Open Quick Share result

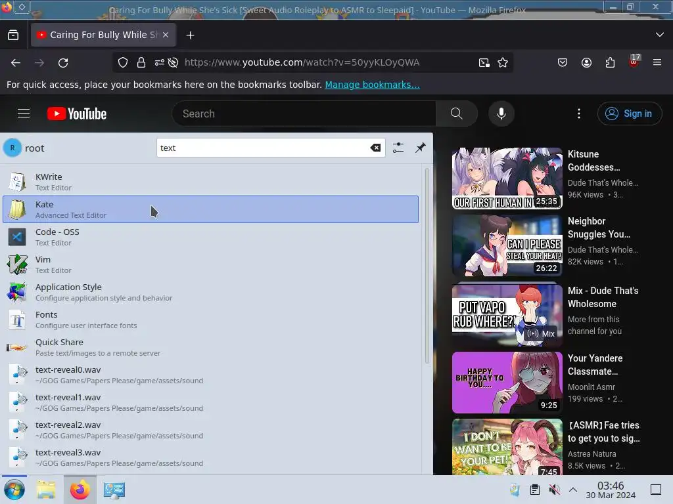click(211, 347)
